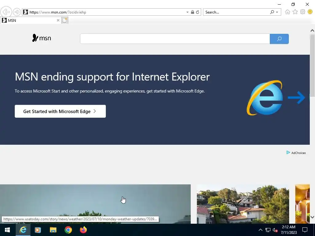The width and height of the screenshot is (315, 236).
Task: Open File Explorer from the taskbar
Action: pos(53,230)
